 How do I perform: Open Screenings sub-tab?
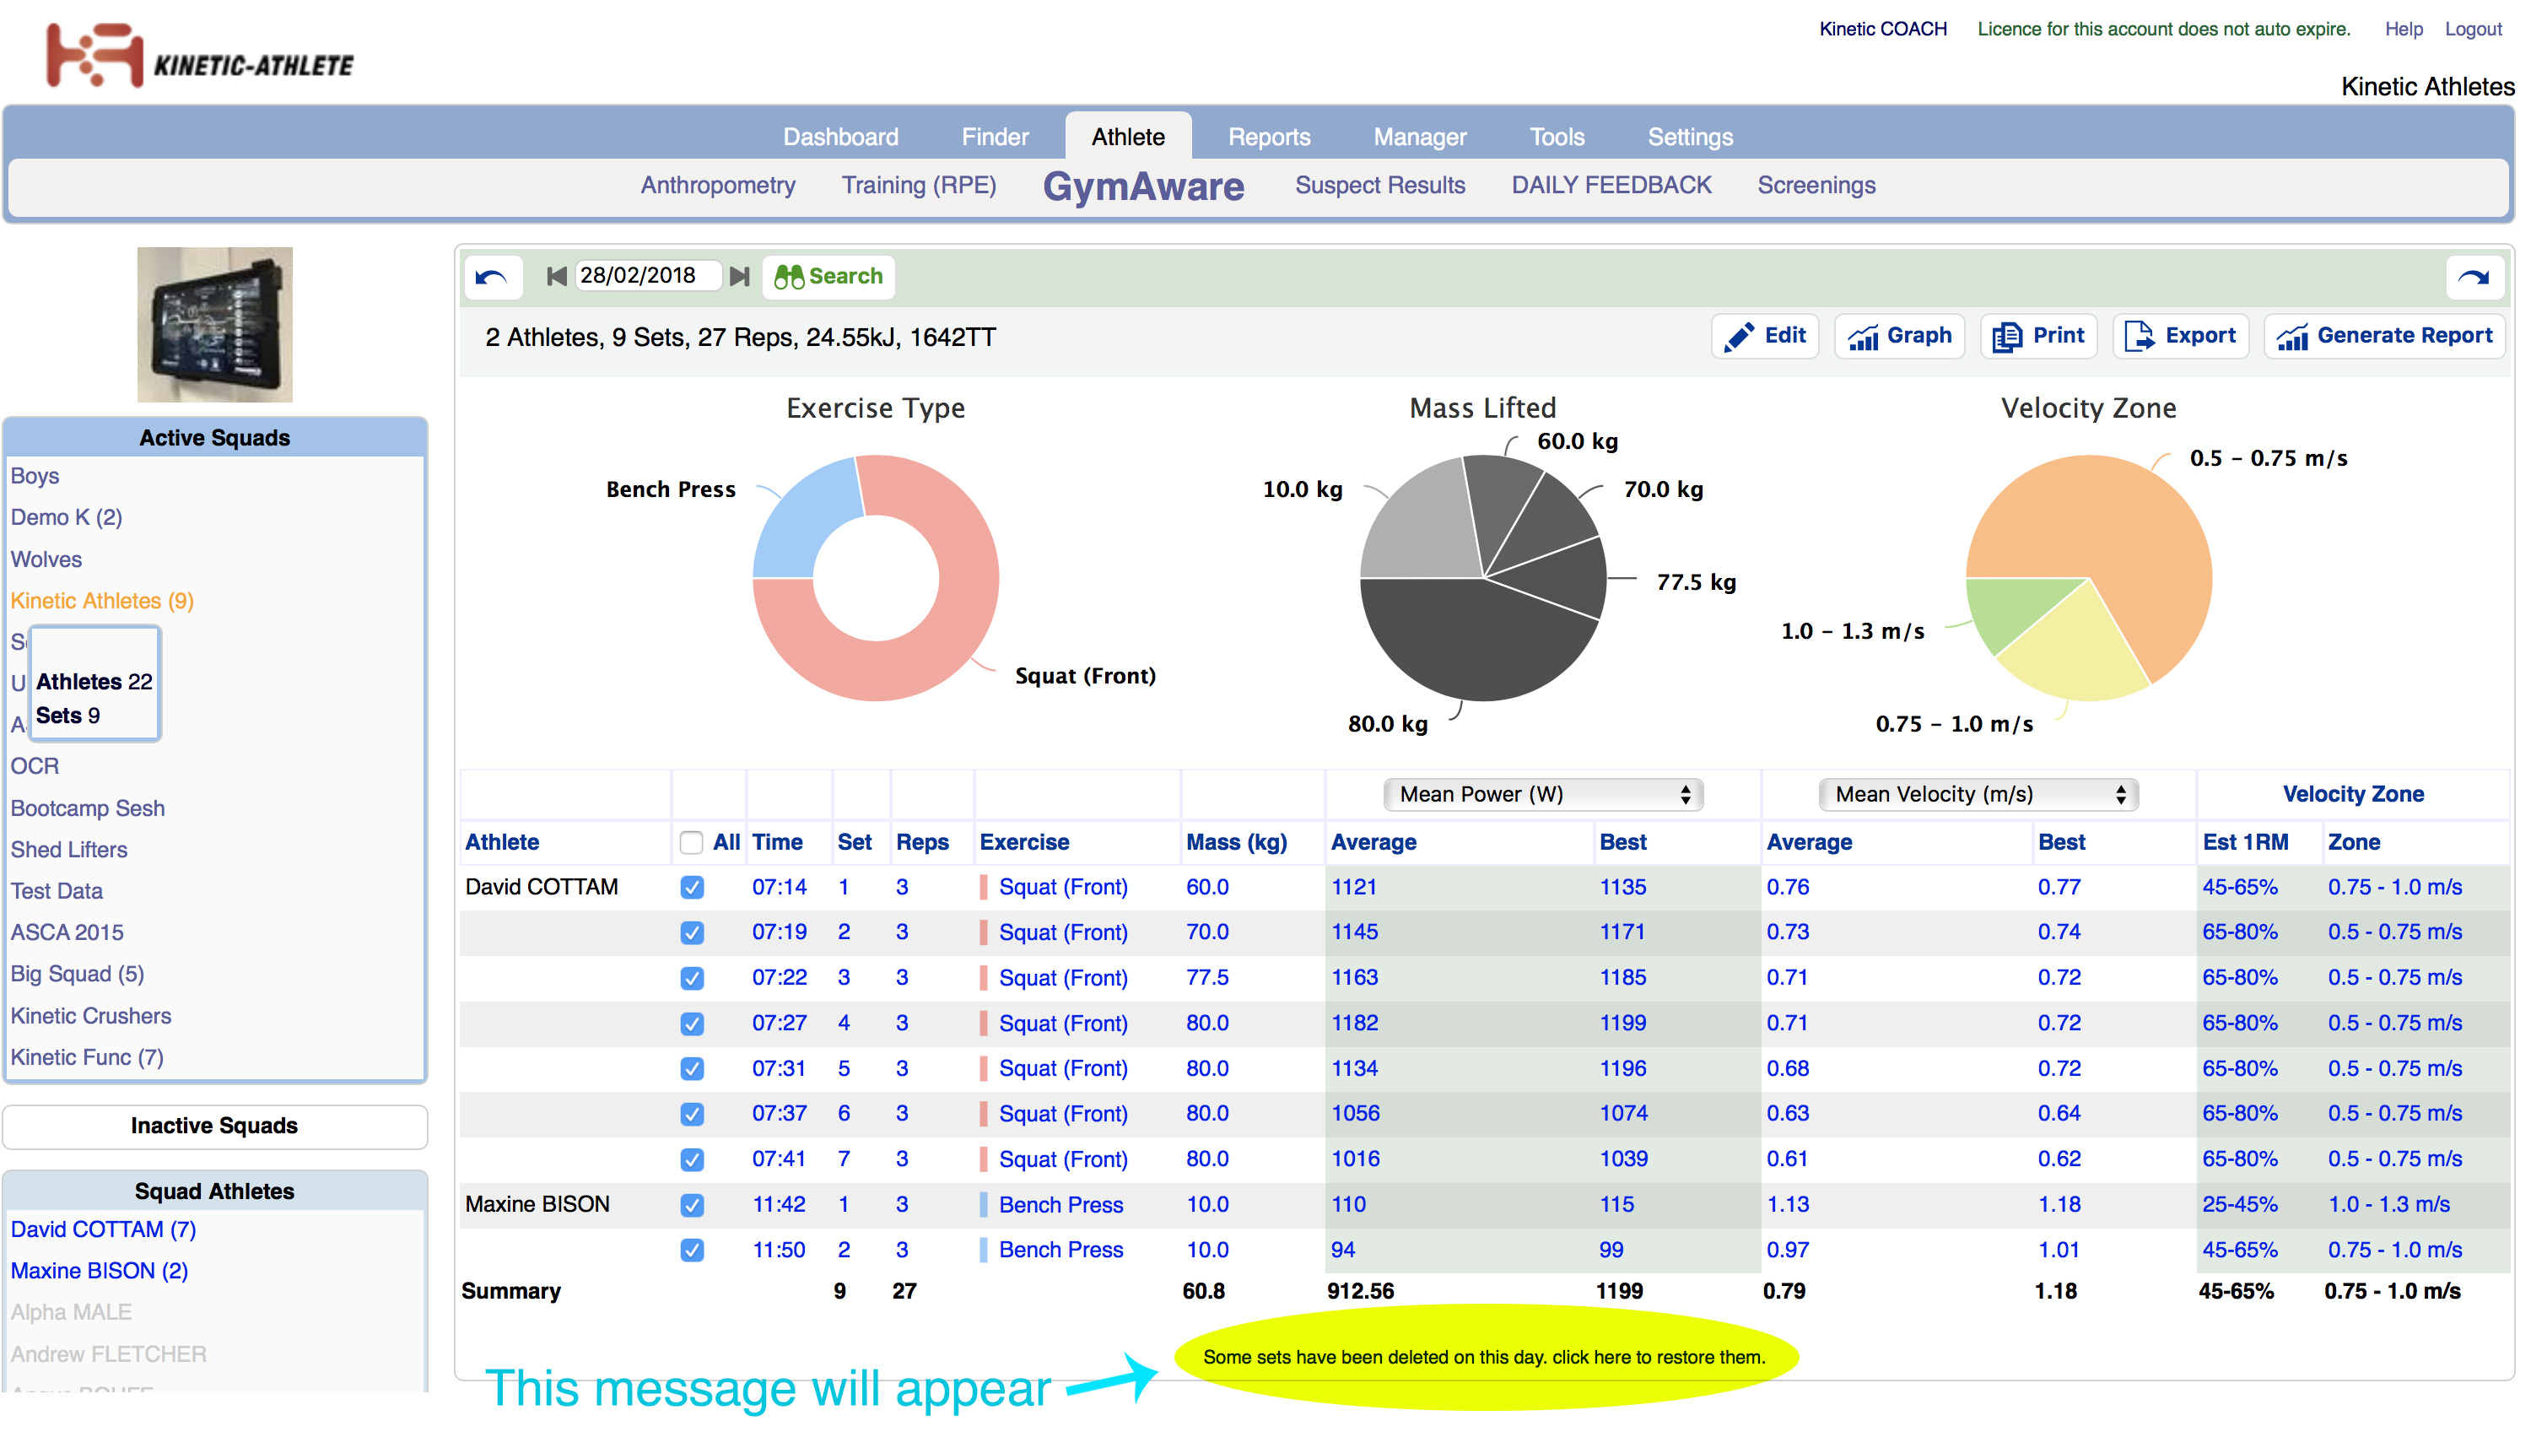pyautogui.click(x=1816, y=186)
